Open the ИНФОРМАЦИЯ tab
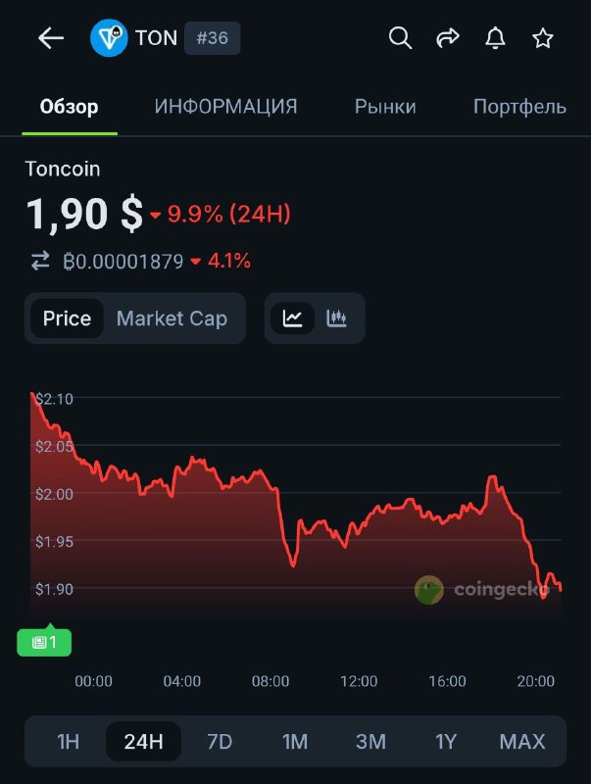Viewport: 591px width, 784px height. pyautogui.click(x=225, y=107)
